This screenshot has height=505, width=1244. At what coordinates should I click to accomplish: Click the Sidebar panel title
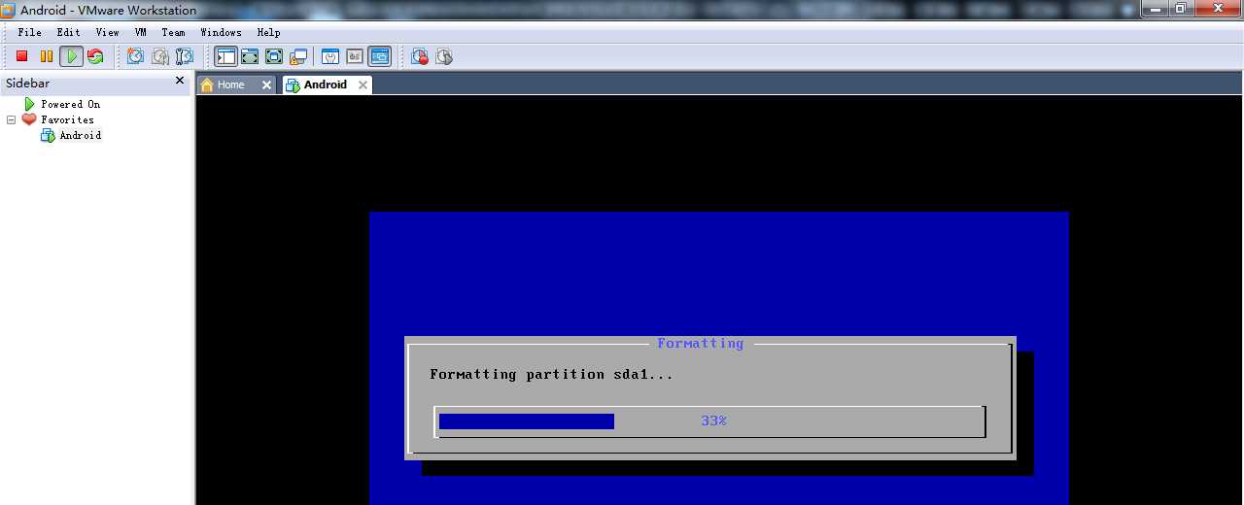[x=27, y=84]
